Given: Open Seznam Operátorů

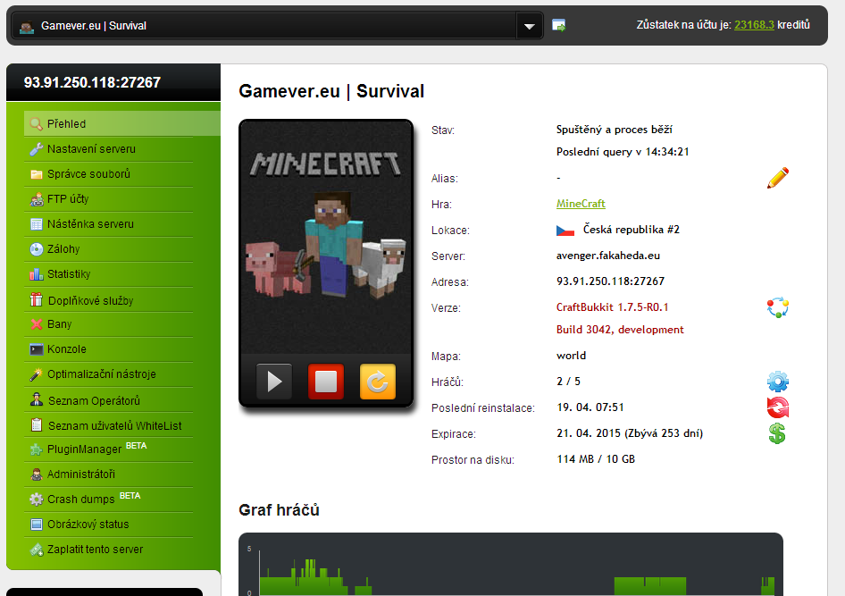Looking at the screenshot, I should click(x=108, y=399).
